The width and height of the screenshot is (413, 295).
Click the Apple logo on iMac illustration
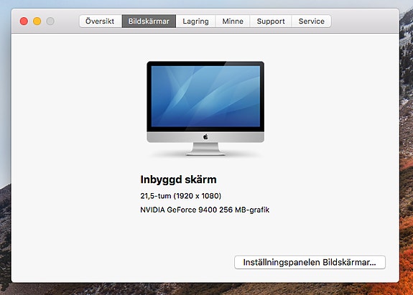tap(205, 136)
